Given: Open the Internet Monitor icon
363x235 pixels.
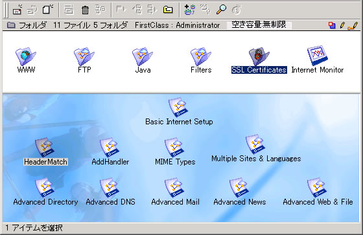Looking at the screenshot, I should coord(318,56).
